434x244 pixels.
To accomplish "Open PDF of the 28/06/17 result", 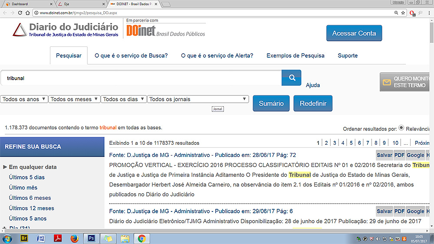I will click(x=399, y=155).
